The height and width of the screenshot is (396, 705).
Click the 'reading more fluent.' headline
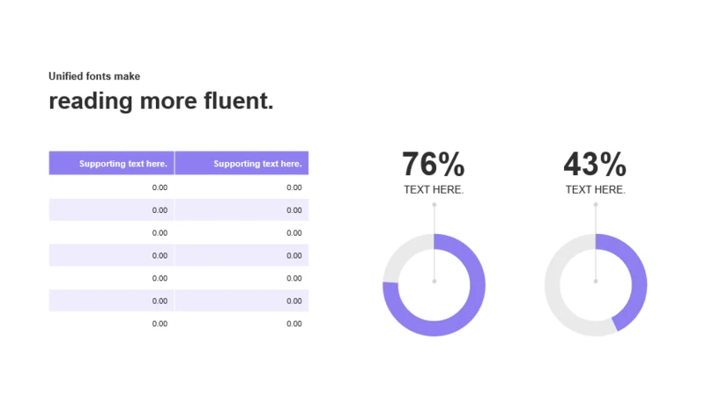(161, 100)
